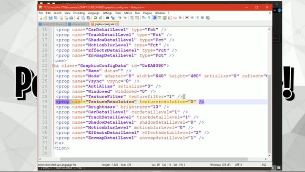The height and width of the screenshot is (172, 305).
Task: Click the horizontal scrollbar right arrow
Action: [266, 159]
